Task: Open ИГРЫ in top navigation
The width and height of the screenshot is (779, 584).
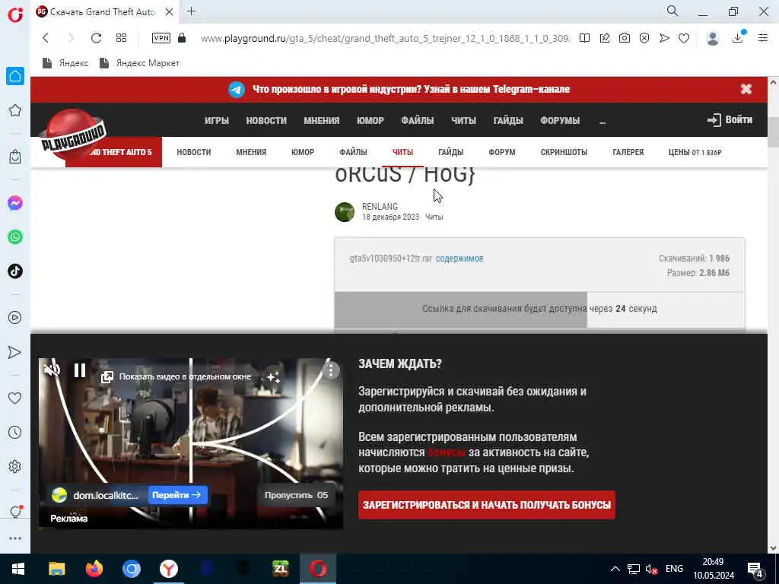Action: [x=217, y=121]
